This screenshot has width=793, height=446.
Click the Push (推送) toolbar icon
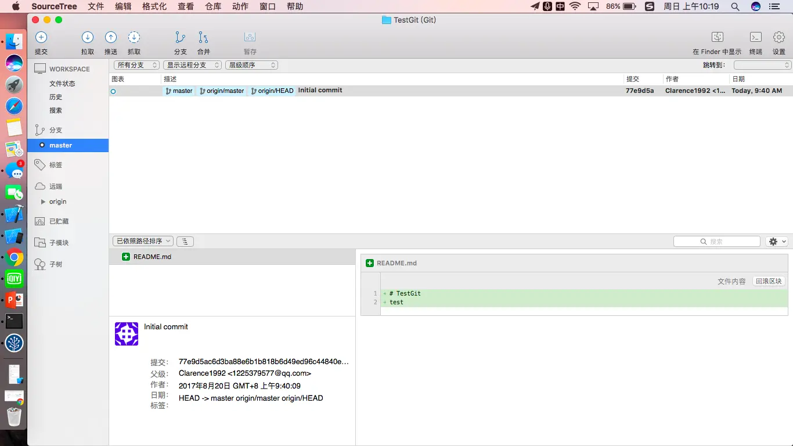[x=111, y=37]
